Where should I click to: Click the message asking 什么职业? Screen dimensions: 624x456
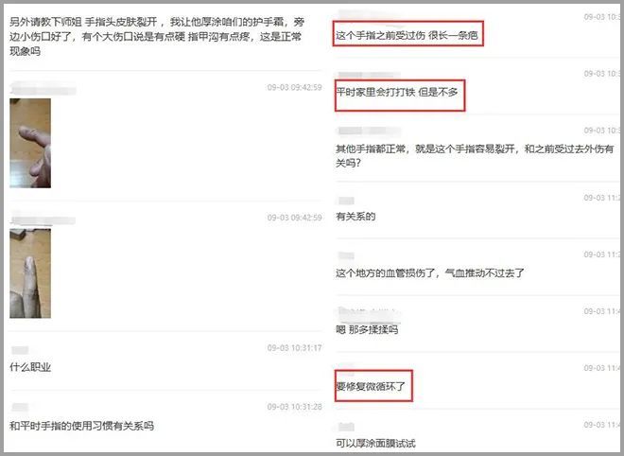point(30,367)
